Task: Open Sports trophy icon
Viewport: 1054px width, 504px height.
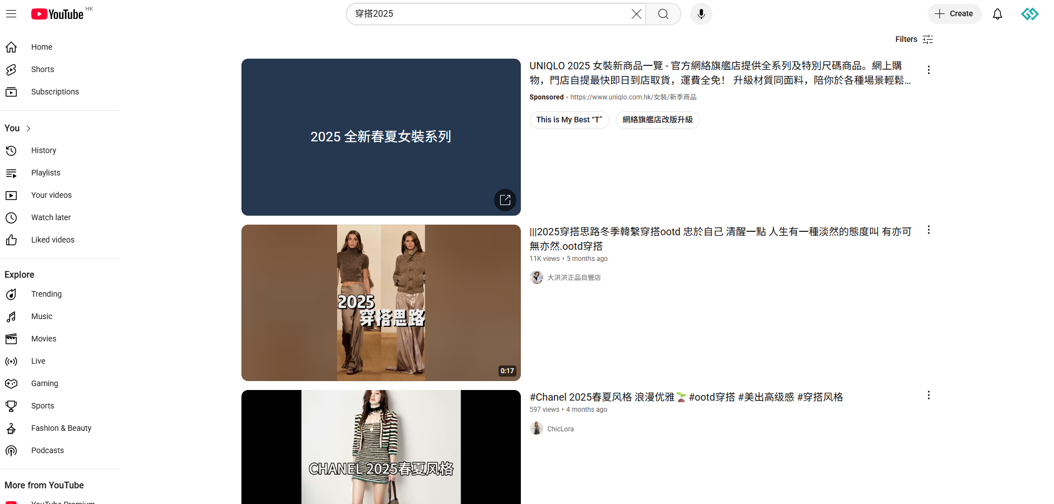Action: pyautogui.click(x=11, y=406)
